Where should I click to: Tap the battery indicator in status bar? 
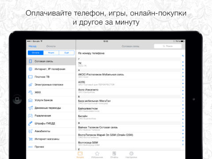pyautogui.click(x=182, y=41)
